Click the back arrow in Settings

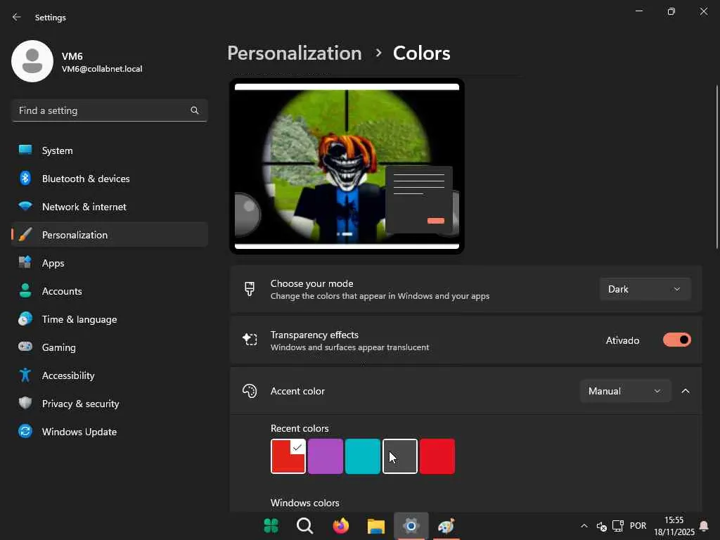[17, 17]
